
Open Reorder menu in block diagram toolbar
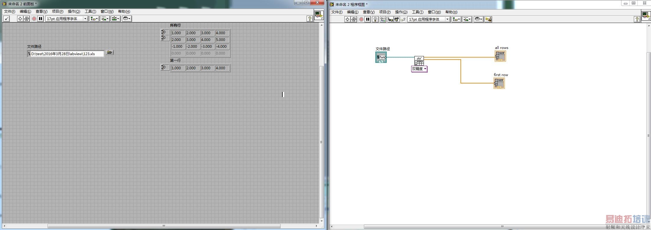tap(479, 19)
